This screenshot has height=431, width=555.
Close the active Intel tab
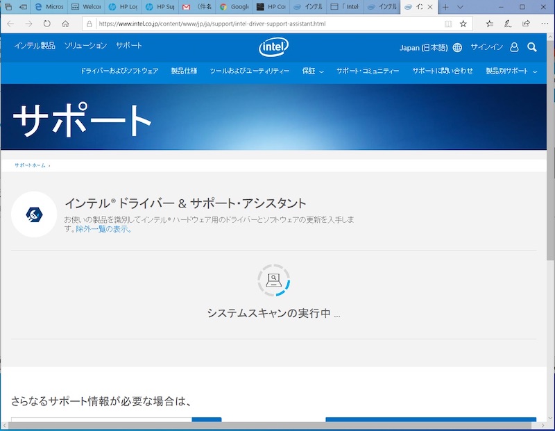pos(430,7)
